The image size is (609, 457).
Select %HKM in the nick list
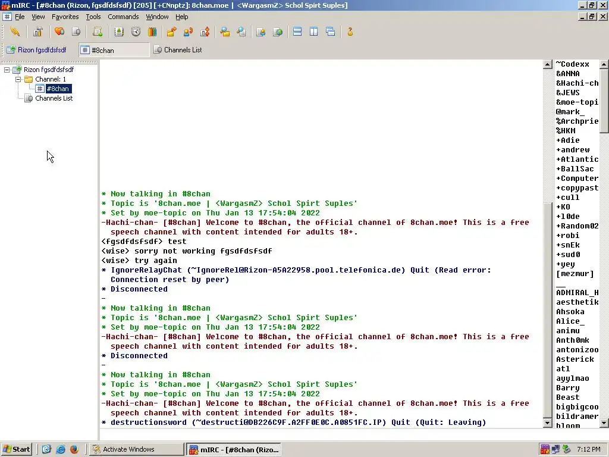566,130
